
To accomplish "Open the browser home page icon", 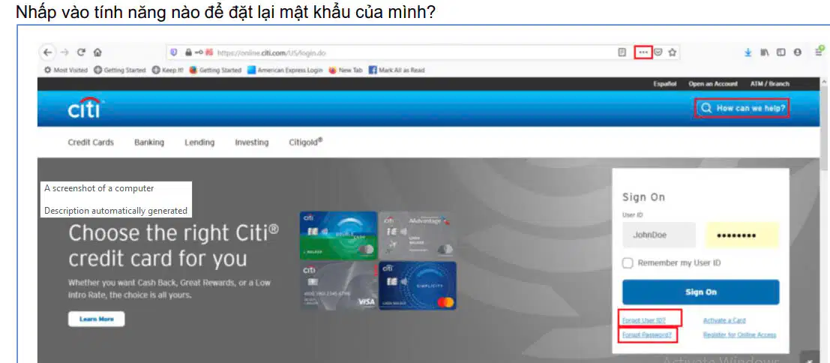I will (x=97, y=52).
